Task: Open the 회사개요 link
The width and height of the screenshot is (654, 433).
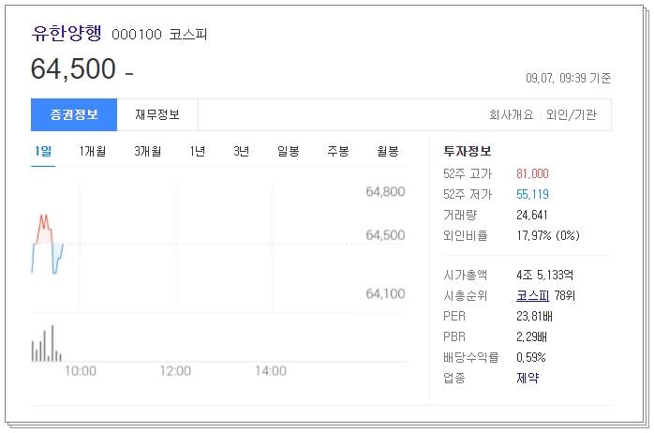Action: [x=512, y=114]
